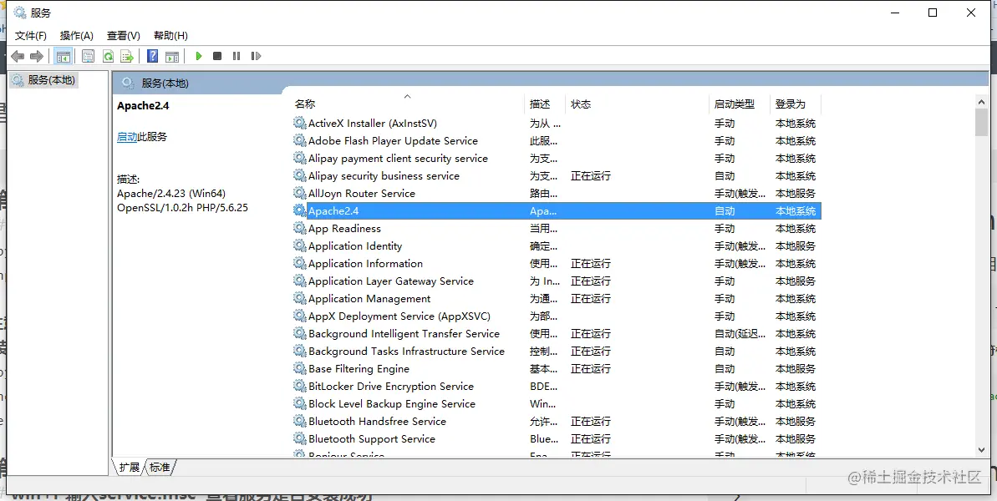The height and width of the screenshot is (501, 997).
Task: Sort by the 状态 column header
Action: point(637,104)
